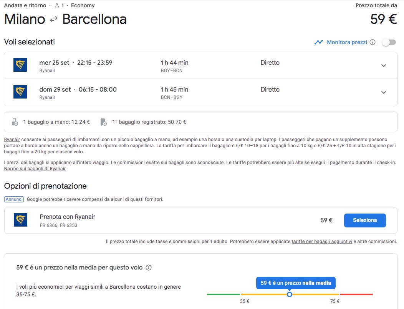Image resolution: width=404 pixels, height=309 pixels.
Task: Click info icon beside Monitora prezzi
Action: [x=372, y=42]
